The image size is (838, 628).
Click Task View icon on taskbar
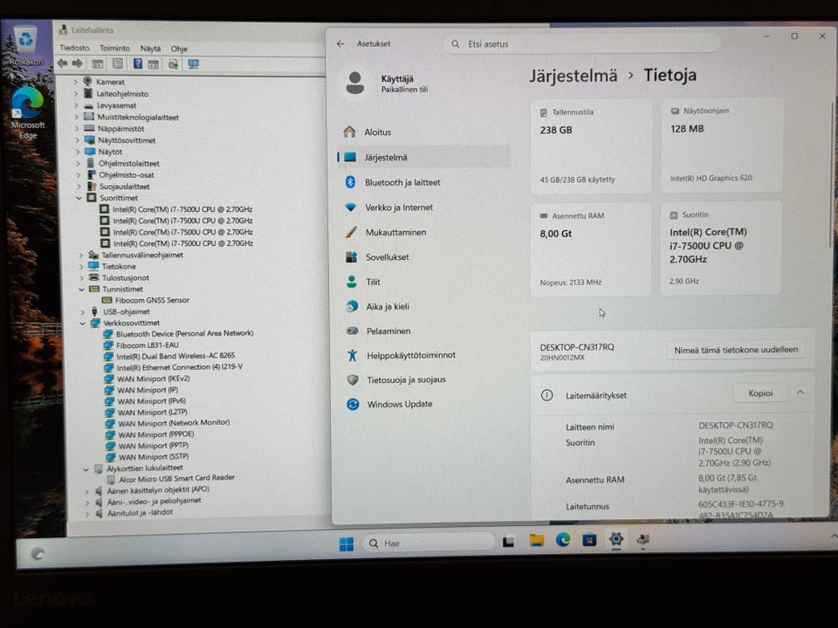[x=508, y=542]
